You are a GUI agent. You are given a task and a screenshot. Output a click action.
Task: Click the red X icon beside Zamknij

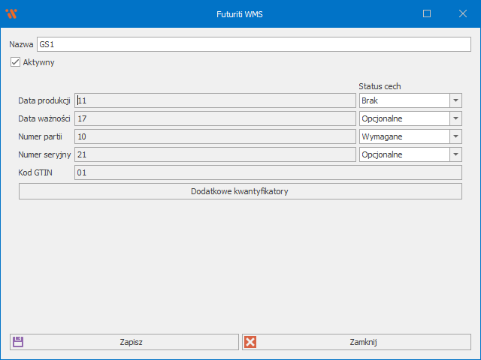[x=251, y=342]
